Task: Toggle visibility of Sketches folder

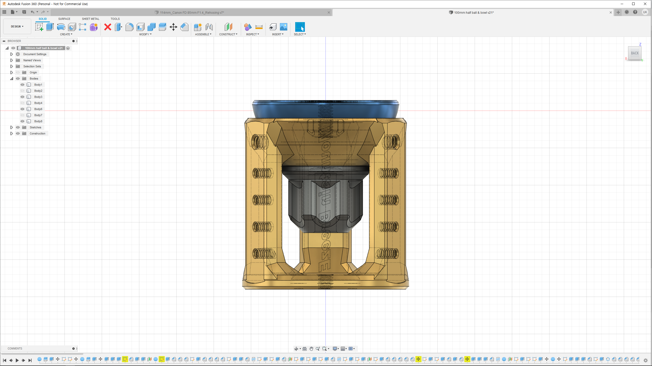Action: pos(18,127)
